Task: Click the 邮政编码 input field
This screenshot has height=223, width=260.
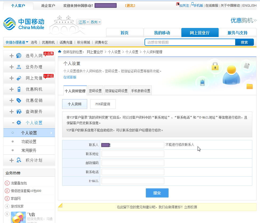Action: (133, 163)
